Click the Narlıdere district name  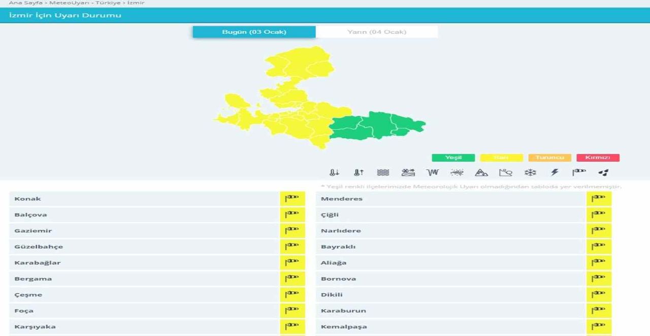click(x=341, y=231)
